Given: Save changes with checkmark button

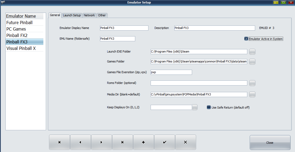Looking at the screenshot, I should (164, 142).
